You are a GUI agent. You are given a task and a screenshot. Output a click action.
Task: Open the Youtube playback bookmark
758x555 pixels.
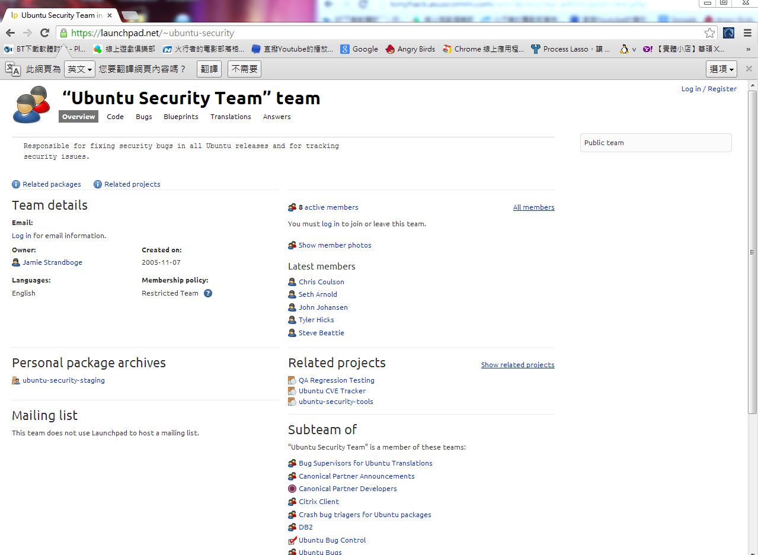(292, 49)
